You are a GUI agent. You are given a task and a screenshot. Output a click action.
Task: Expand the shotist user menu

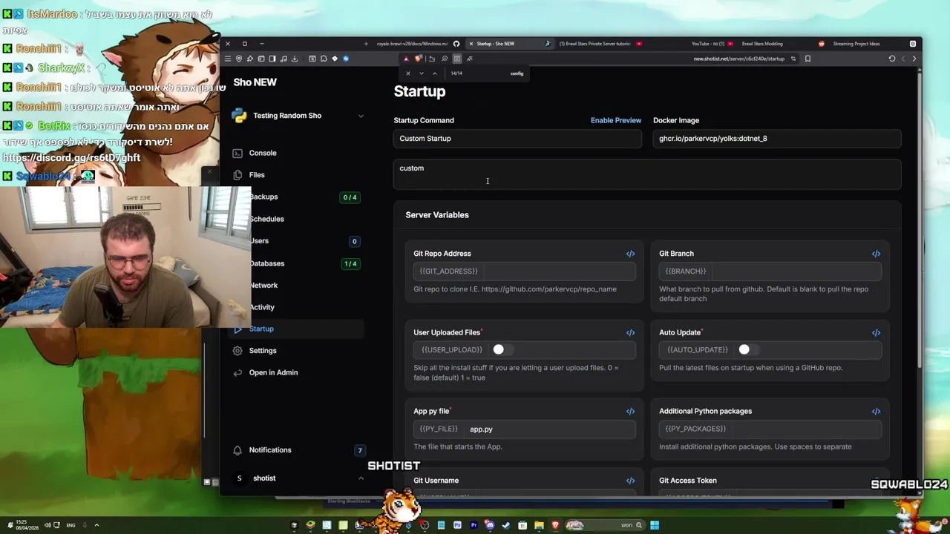pos(361,478)
